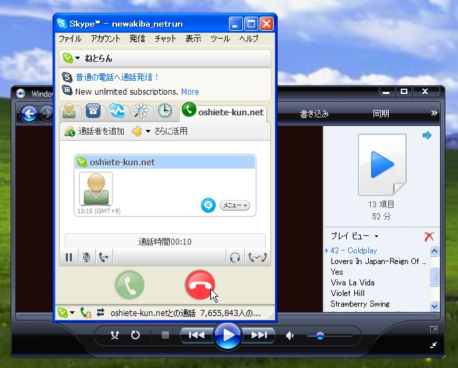The height and width of the screenshot is (368, 458).
Task: Adjust the Media Player volume slider
Action: (320, 335)
